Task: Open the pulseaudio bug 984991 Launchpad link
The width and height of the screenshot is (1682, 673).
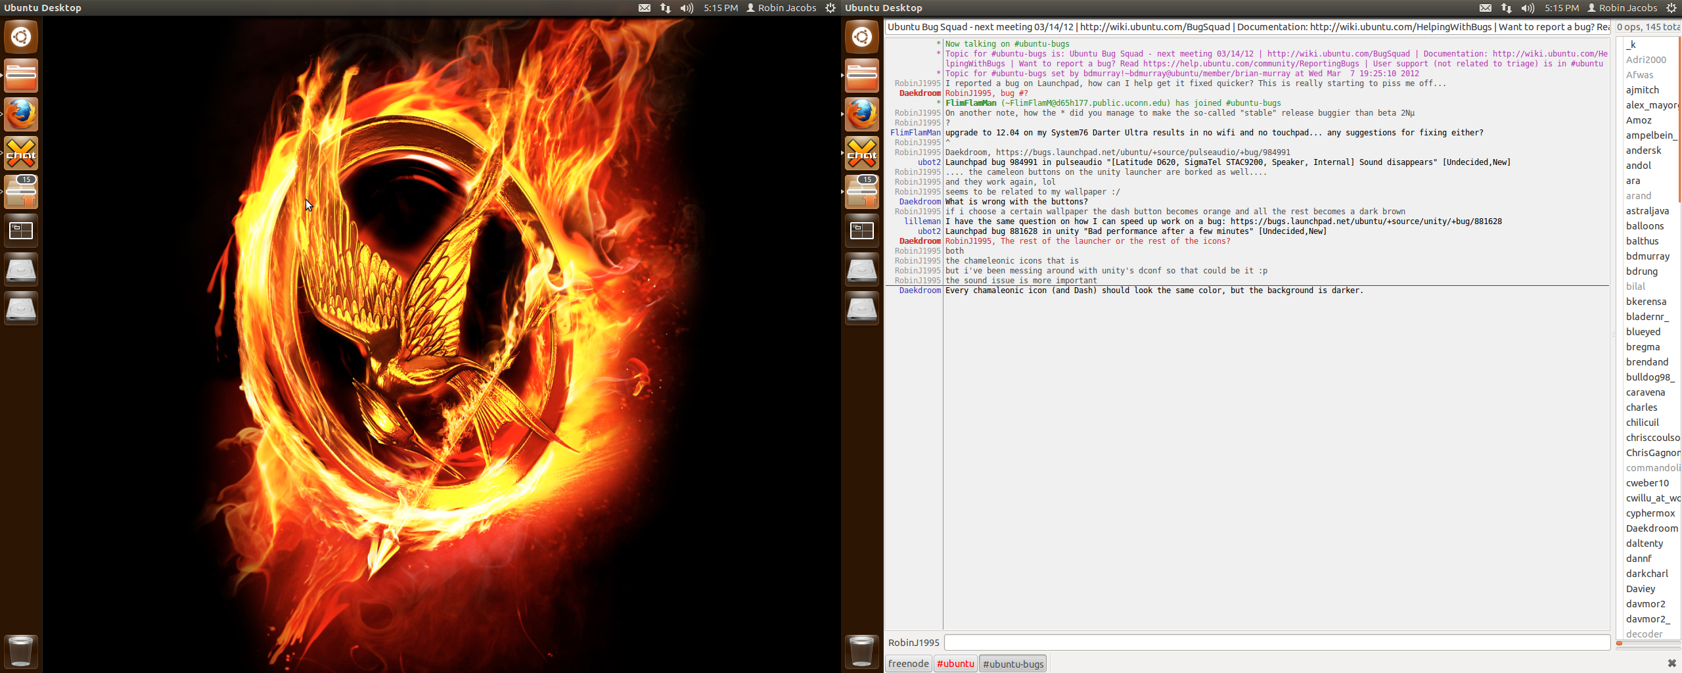Action: [x=1143, y=152]
